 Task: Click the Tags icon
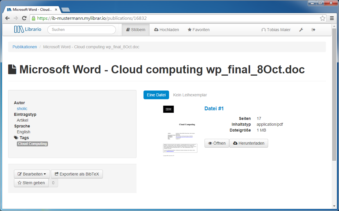click(x=16, y=138)
